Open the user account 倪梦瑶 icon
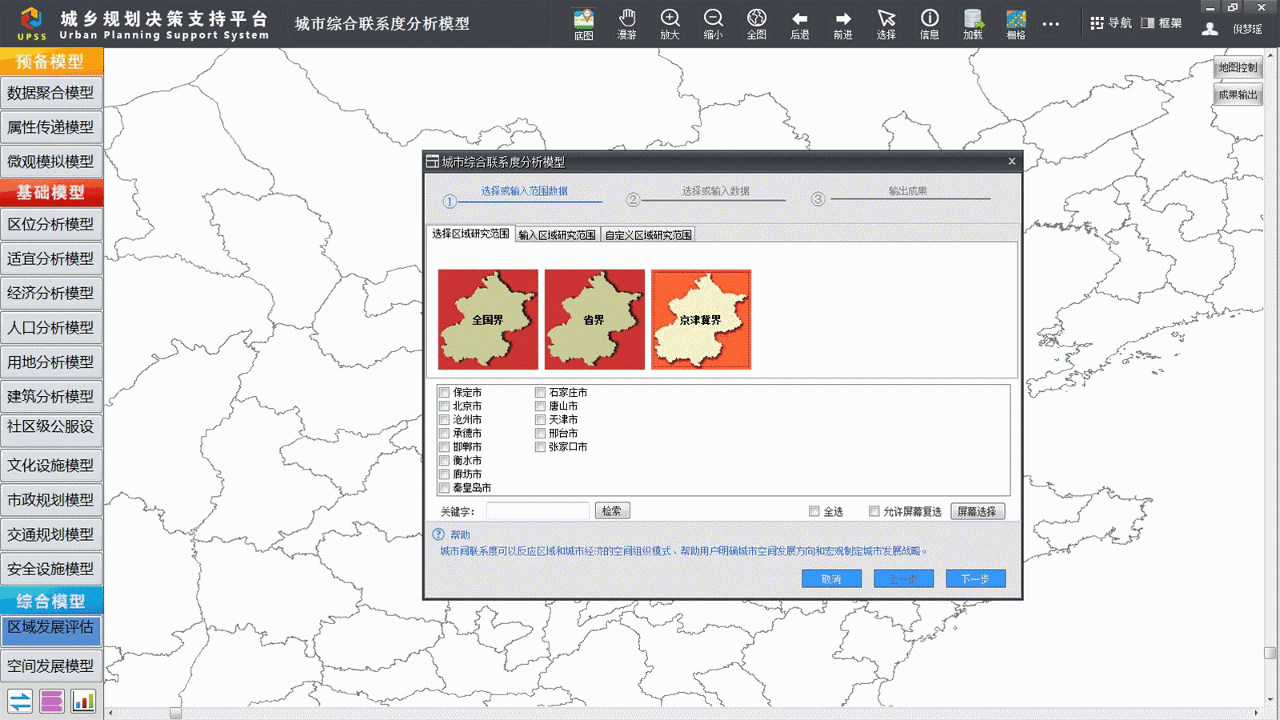 (1210, 29)
